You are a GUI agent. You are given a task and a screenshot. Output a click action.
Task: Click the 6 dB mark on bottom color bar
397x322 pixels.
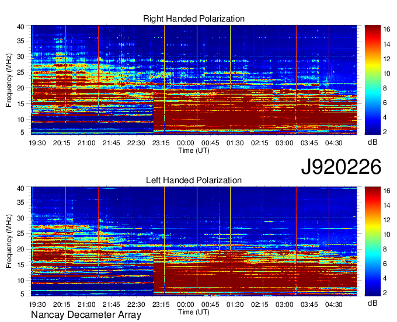[385, 264]
